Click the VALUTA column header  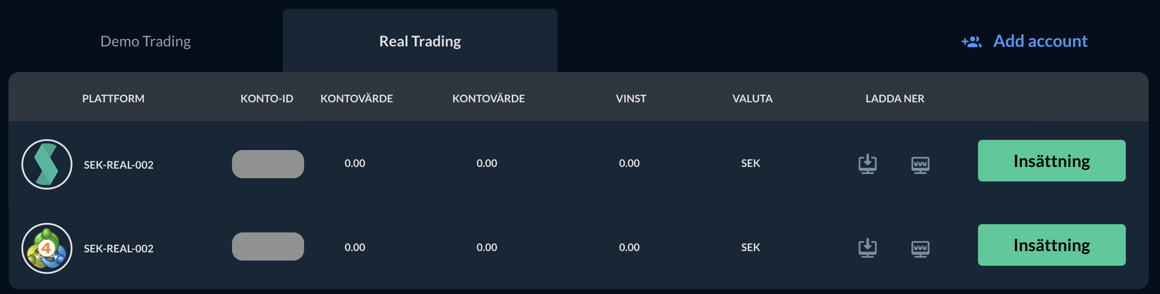[752, 98]
